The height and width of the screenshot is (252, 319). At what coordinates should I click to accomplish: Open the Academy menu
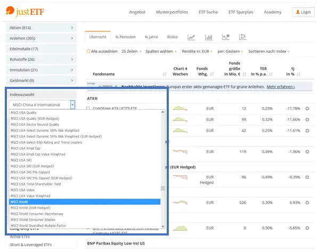click(273, 12)
